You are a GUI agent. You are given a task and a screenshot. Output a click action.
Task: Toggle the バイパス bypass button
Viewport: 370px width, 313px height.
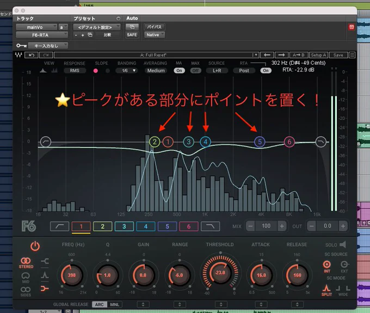pyautogui.click(x=155, y=27)
